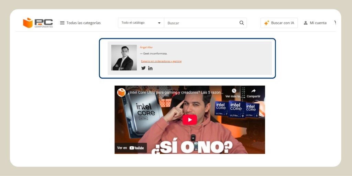Click the magnifying glass search icon
Viewport: 352px width, 176px height.
tap(242, 23)
